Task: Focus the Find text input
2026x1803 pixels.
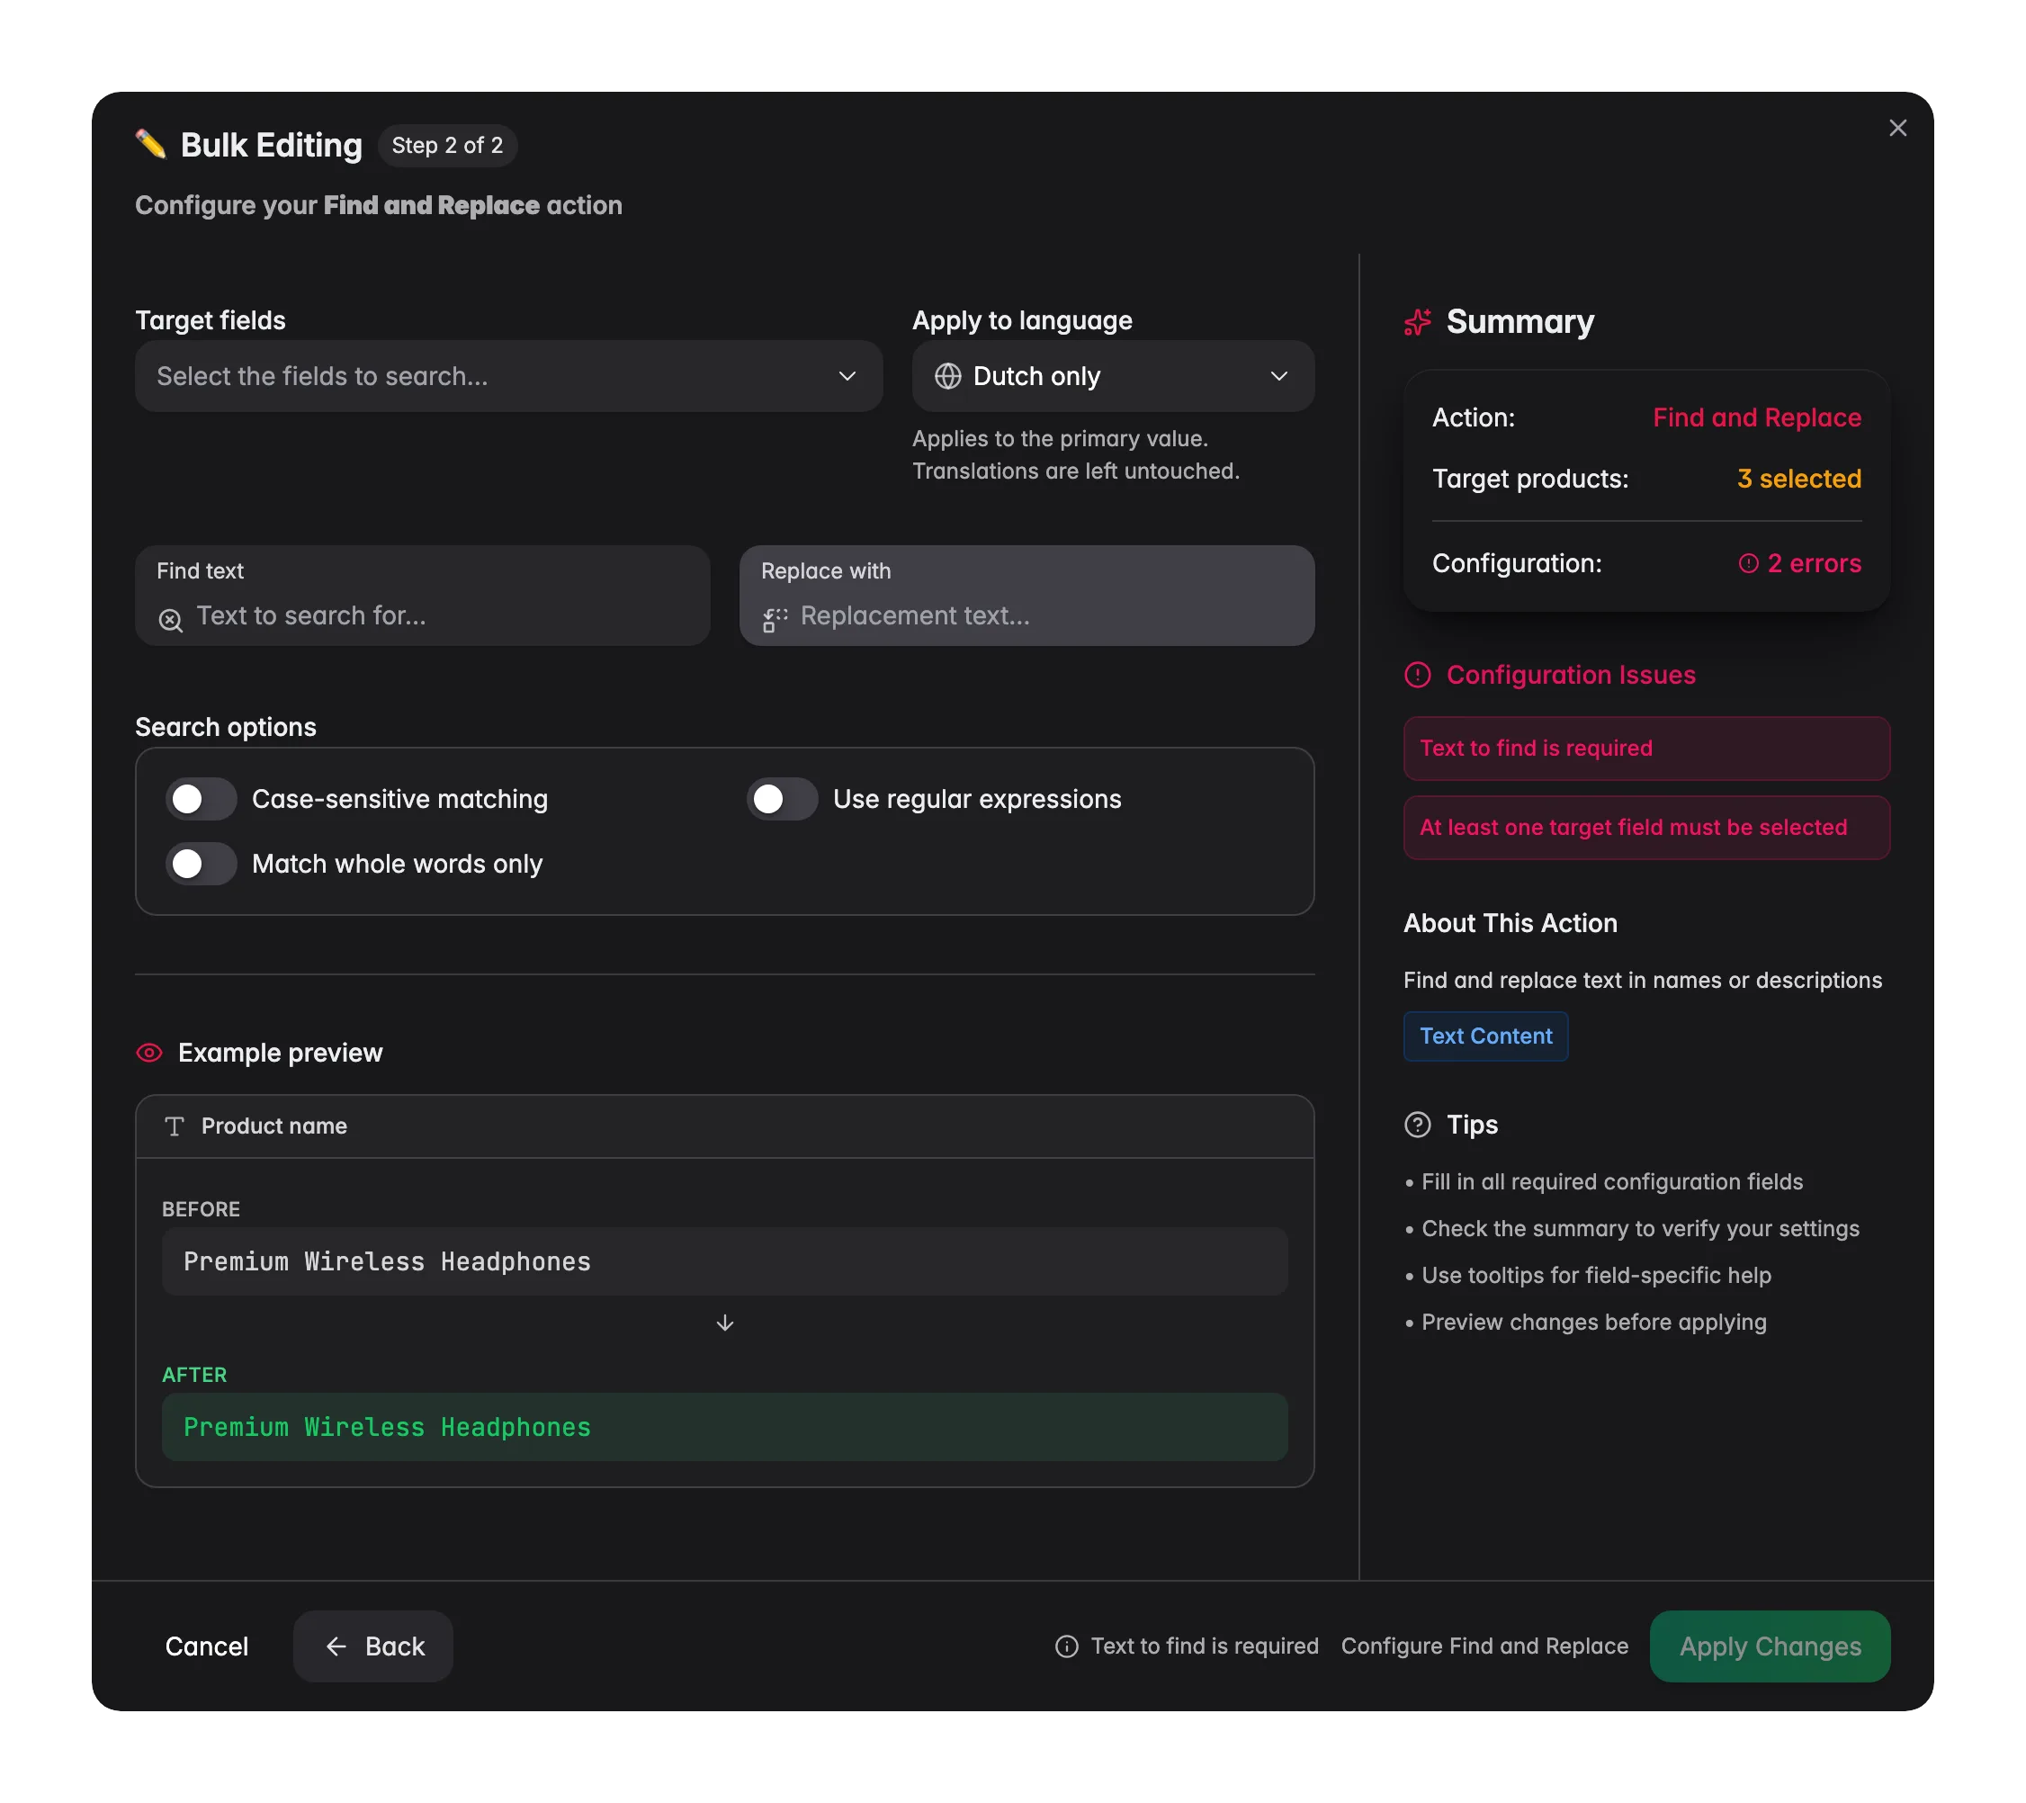Action: [x=422, y=596]
